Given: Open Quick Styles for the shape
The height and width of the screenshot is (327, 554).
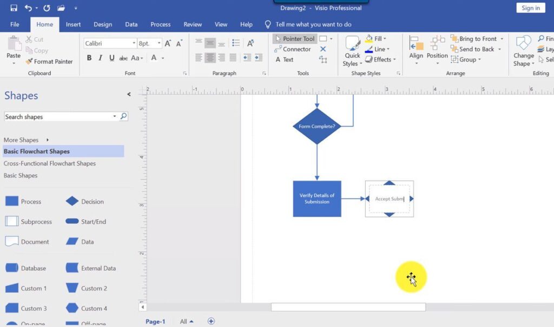Looking at the screenshot, I should (352, 51).
